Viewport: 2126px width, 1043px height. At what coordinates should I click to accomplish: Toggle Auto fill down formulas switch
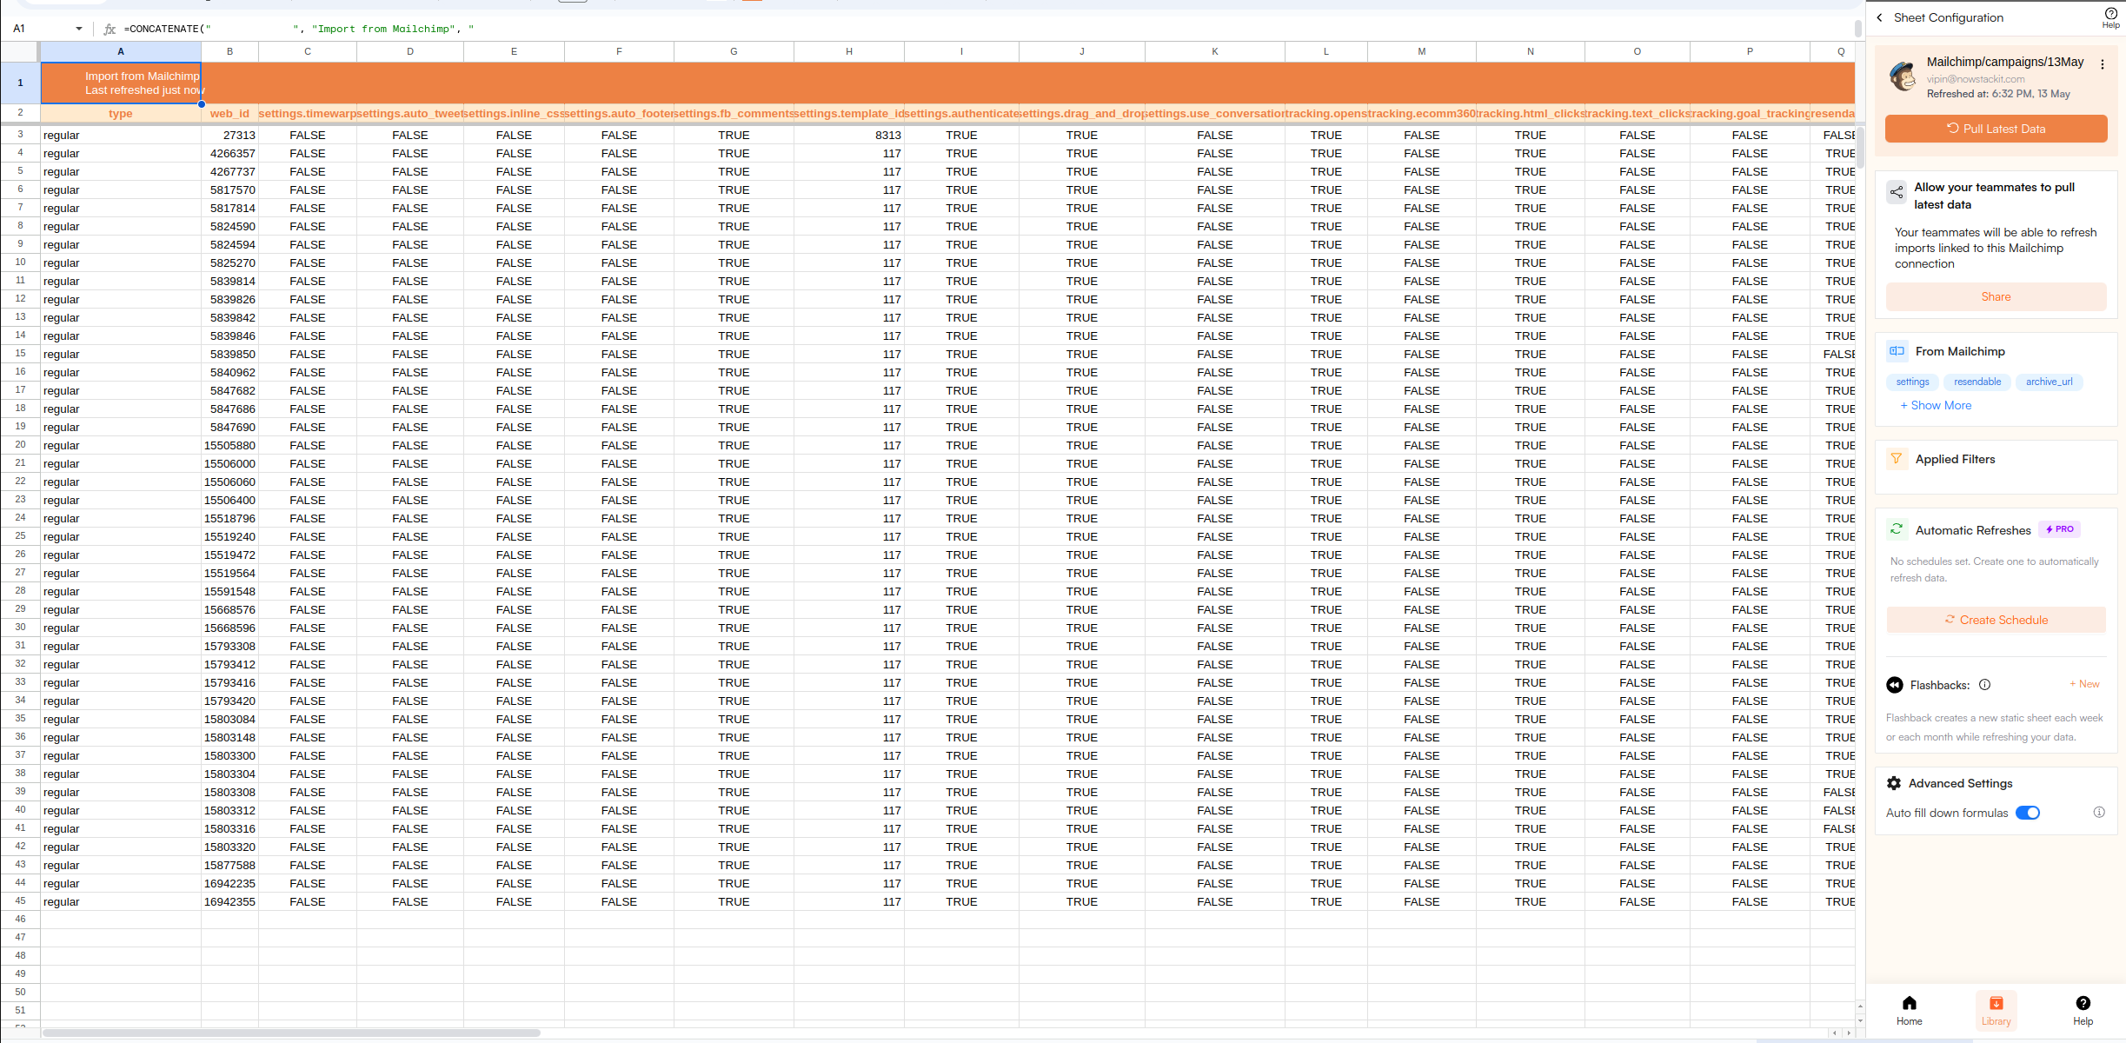coord(2028,813)
